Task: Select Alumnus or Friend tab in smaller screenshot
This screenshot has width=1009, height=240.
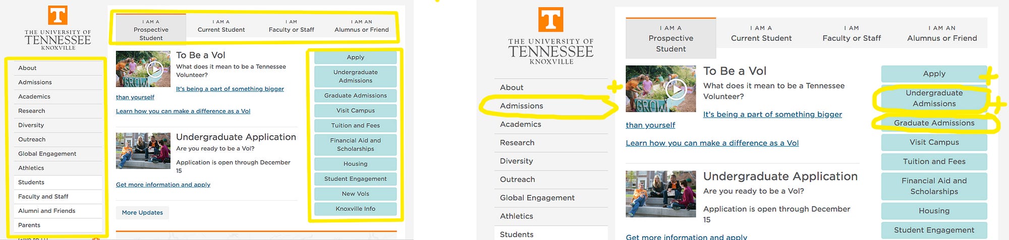Action: (362, 26)
